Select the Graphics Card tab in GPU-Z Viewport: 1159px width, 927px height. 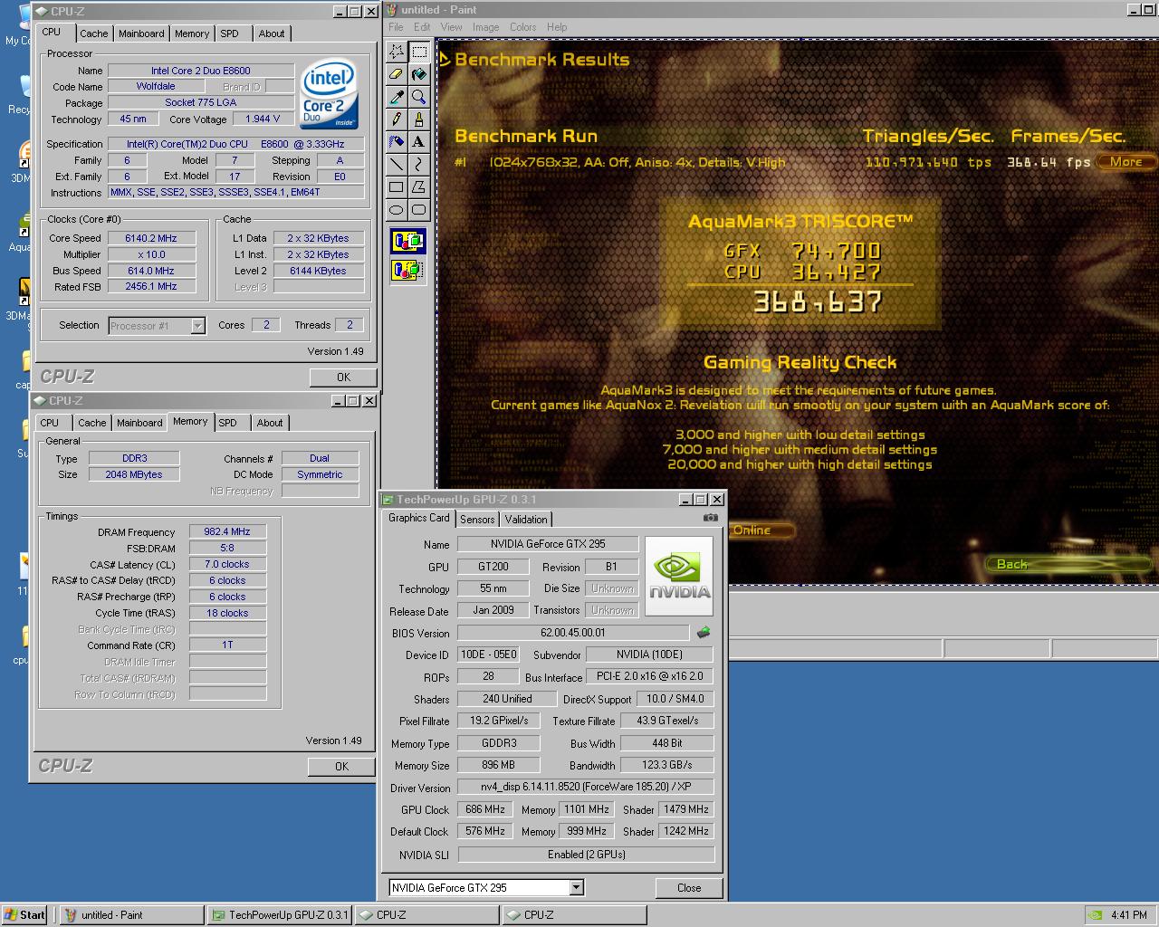click(418, 518)
